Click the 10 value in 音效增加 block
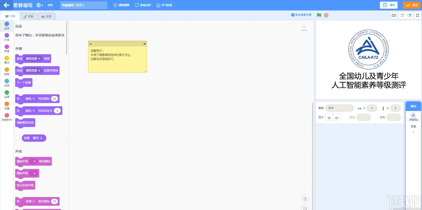Screen dimensions: 422x210 click(55, 201)
